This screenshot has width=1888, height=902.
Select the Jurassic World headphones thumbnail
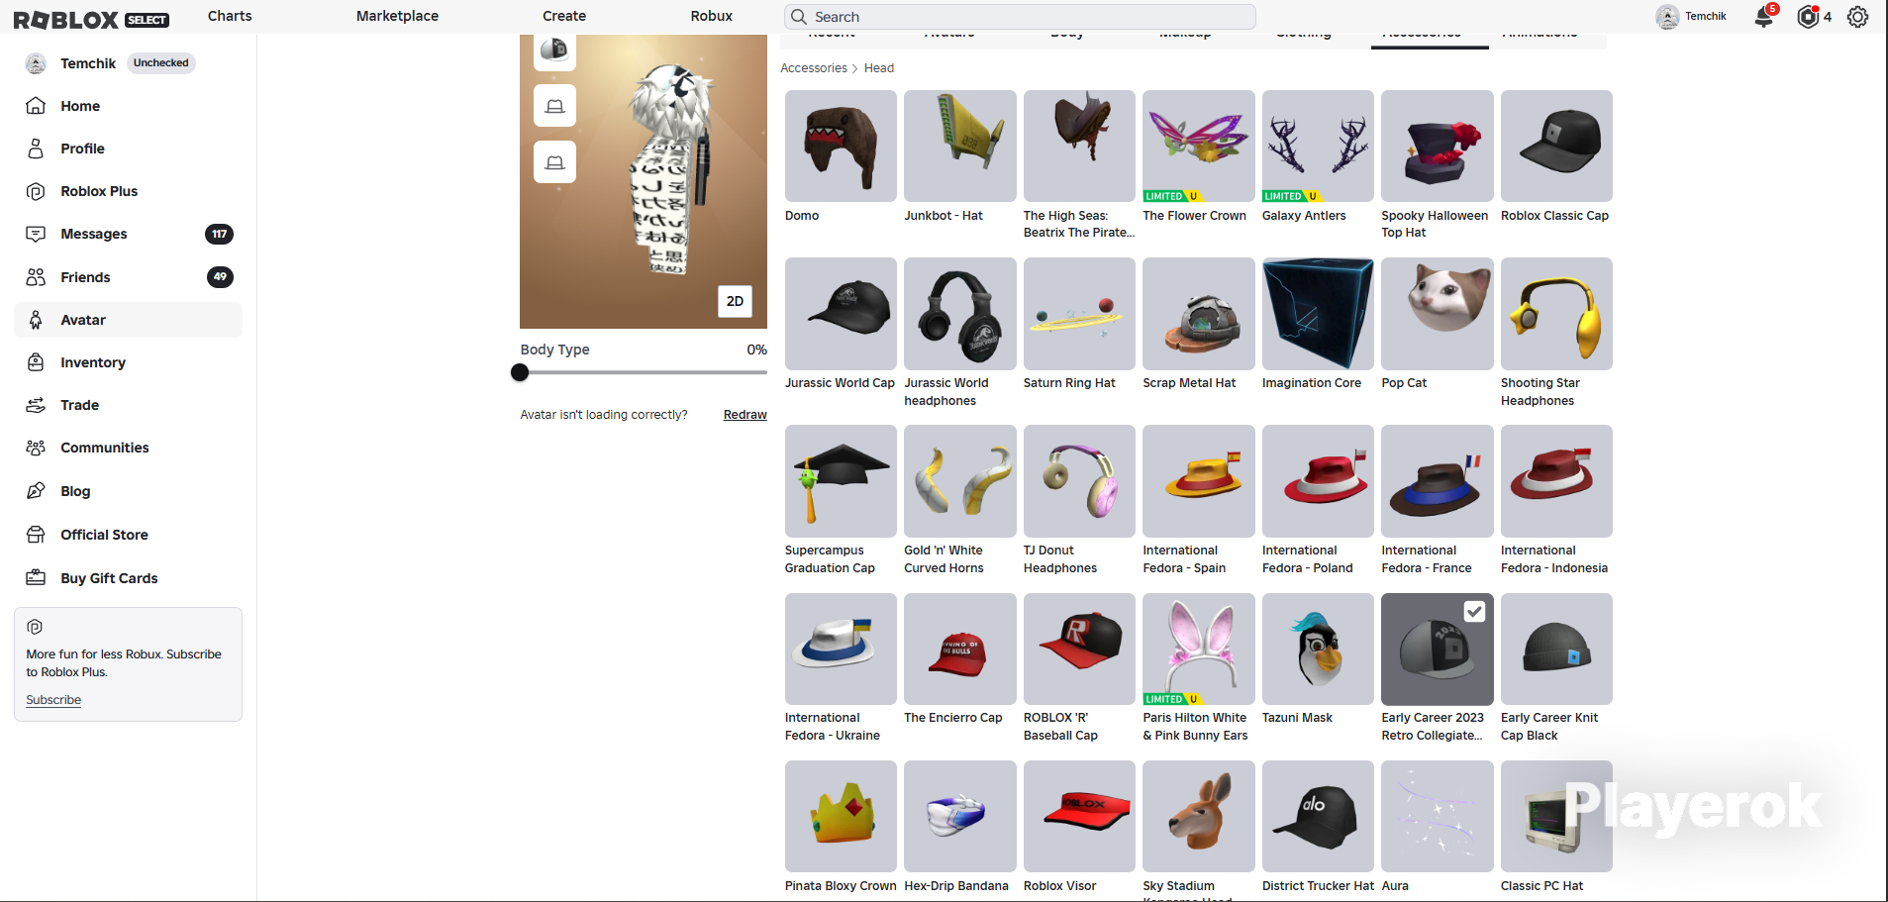(960, 314)
